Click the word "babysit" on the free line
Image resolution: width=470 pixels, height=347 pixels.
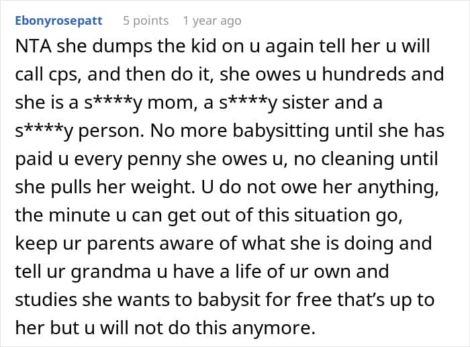click(x=224, y=299)
